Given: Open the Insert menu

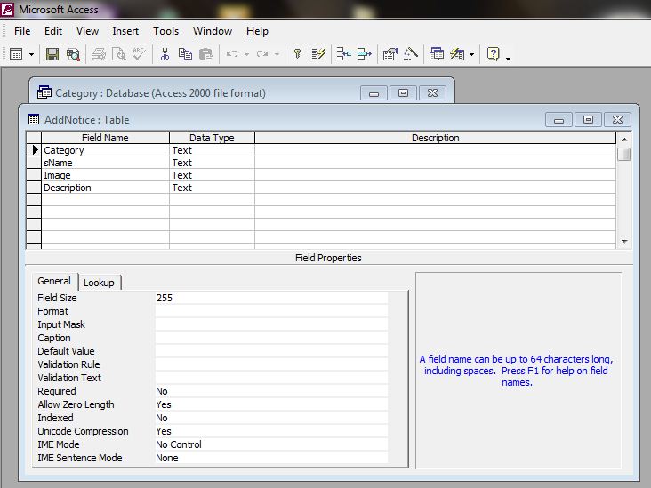Looking at the screenshot, I should point(125,31).
